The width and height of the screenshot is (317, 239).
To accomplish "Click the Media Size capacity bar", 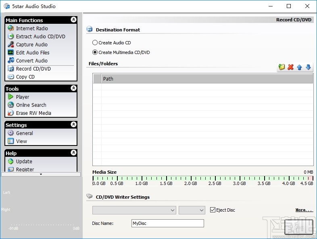I will [203, 178].
